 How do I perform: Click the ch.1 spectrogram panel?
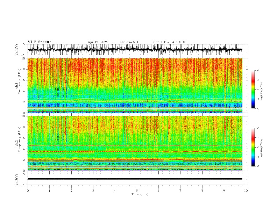(135, 85)
